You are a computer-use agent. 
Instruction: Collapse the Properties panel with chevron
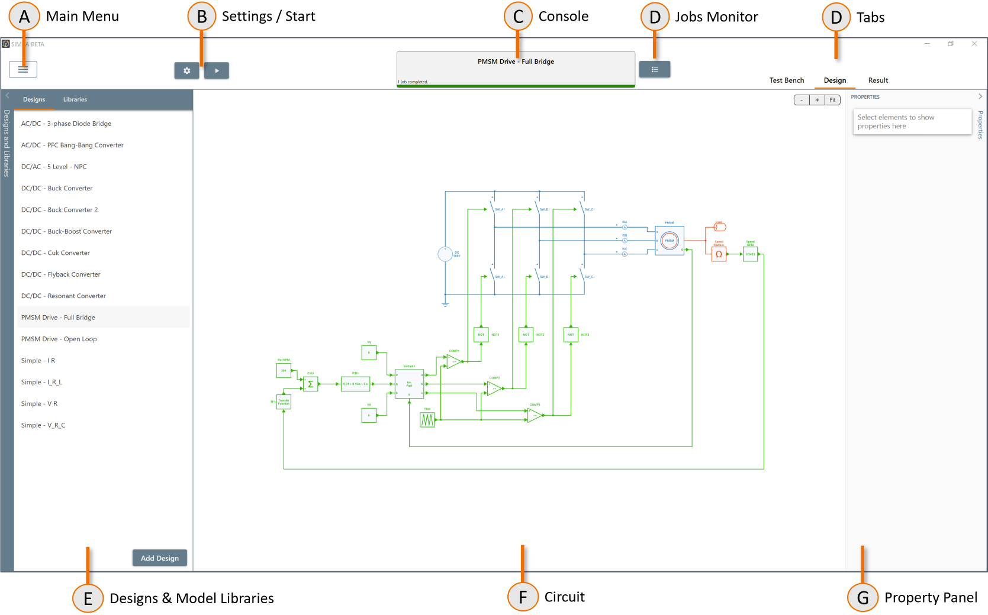coord(980,96)
